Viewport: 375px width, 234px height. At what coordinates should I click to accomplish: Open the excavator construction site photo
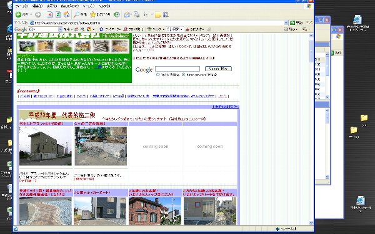pyautogui.click(x=101, y=146)
